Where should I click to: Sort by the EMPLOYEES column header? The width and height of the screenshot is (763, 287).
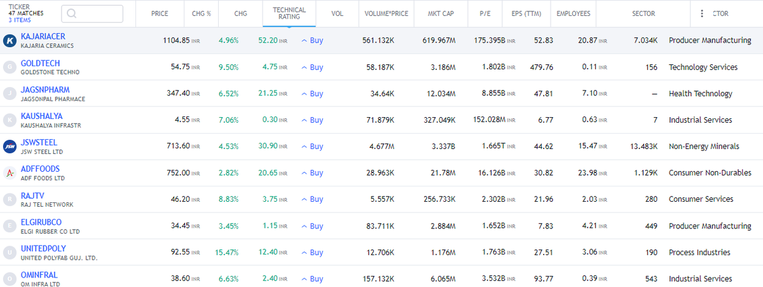(573, 13)
